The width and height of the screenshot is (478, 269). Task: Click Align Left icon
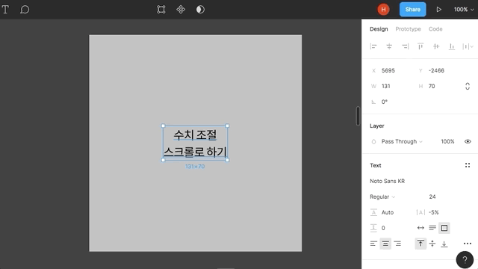373,46
